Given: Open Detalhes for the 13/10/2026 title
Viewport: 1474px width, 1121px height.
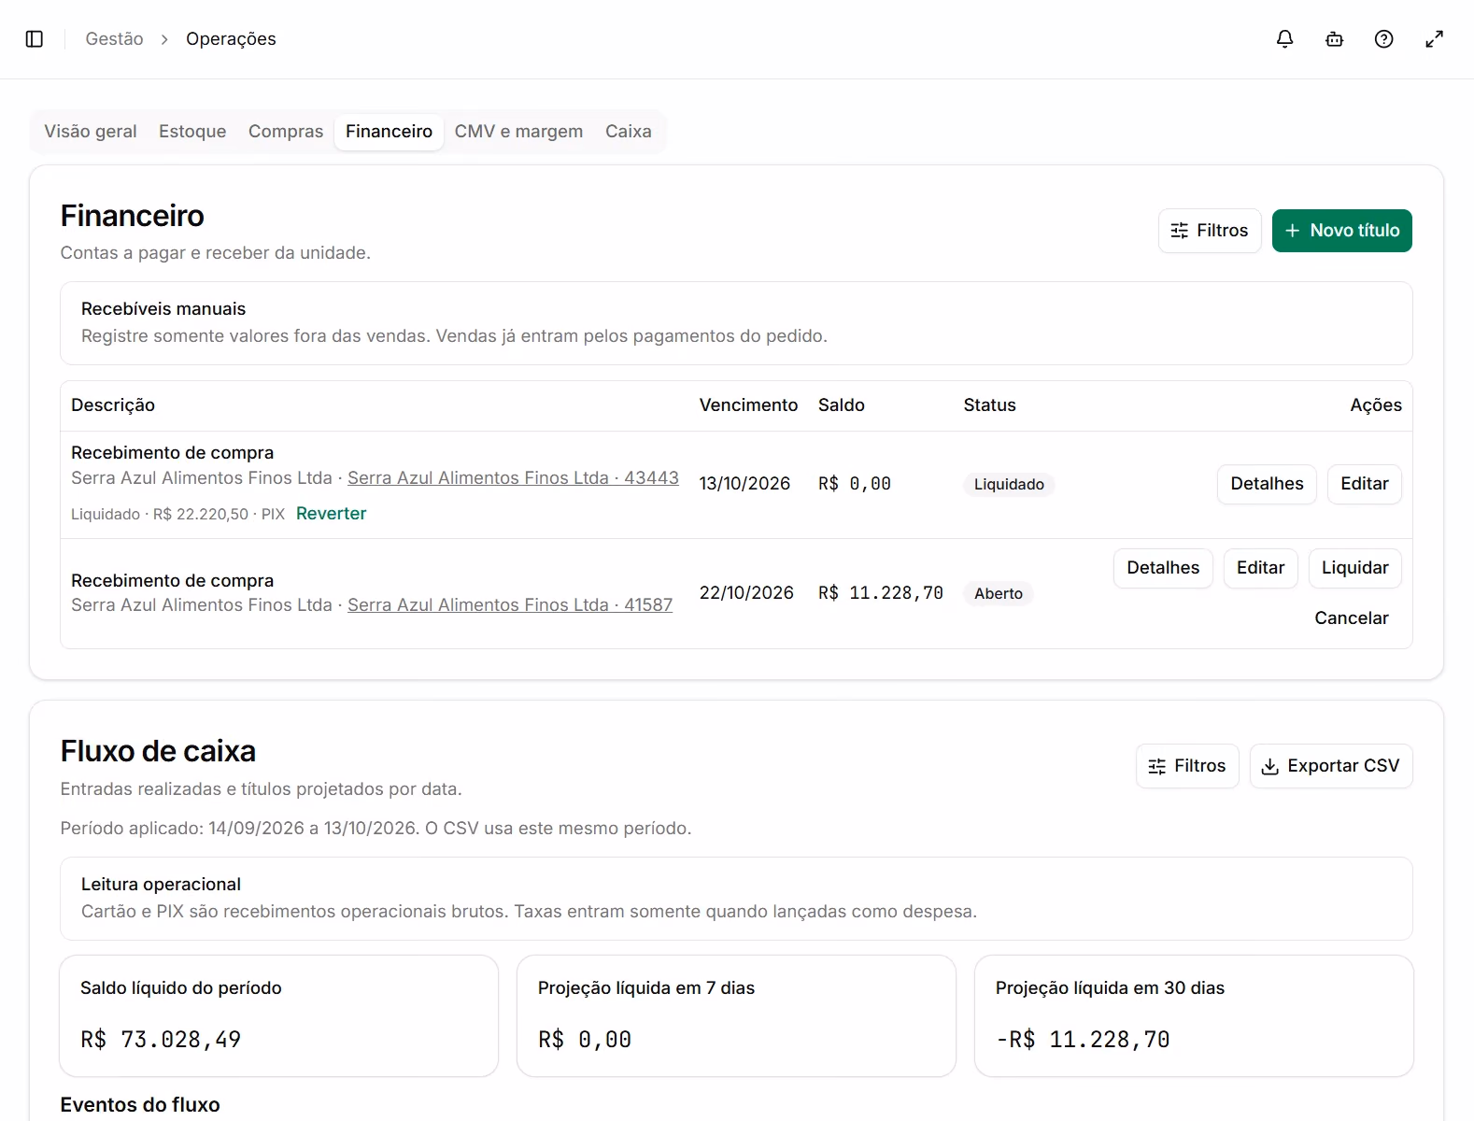Looking at the screenshot, I should pyautogui.click(x=1267, y=484).
